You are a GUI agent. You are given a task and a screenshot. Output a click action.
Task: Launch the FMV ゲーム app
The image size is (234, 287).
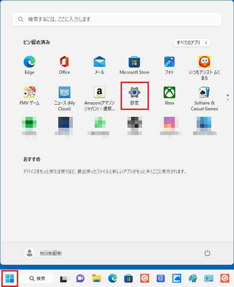click(x=30, y=96)
